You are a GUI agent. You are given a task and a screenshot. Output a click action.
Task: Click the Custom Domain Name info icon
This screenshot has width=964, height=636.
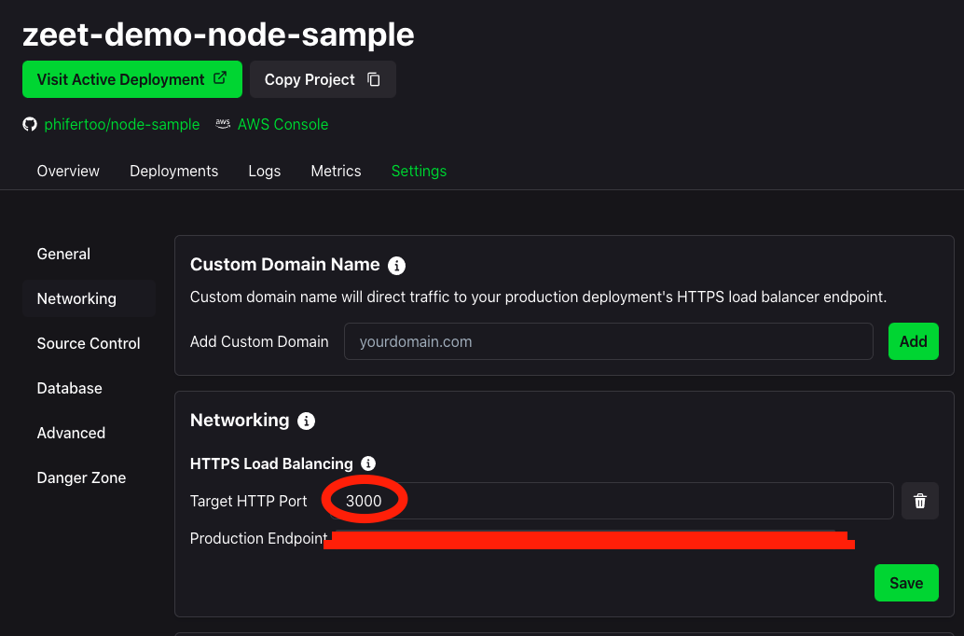[396, 266]
